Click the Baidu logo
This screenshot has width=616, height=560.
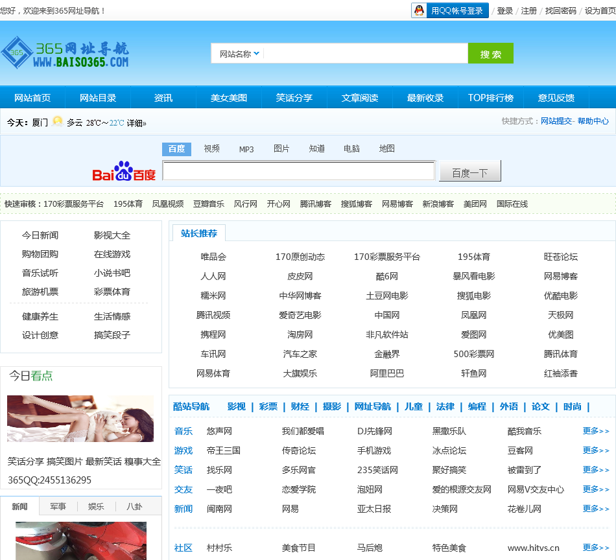pos(124,172)
